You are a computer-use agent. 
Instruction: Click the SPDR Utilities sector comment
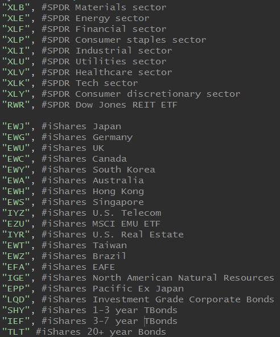104,61
